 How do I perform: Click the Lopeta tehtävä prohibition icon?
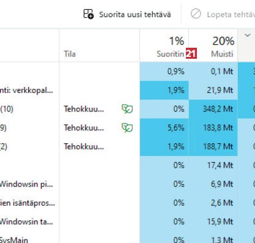196,14
